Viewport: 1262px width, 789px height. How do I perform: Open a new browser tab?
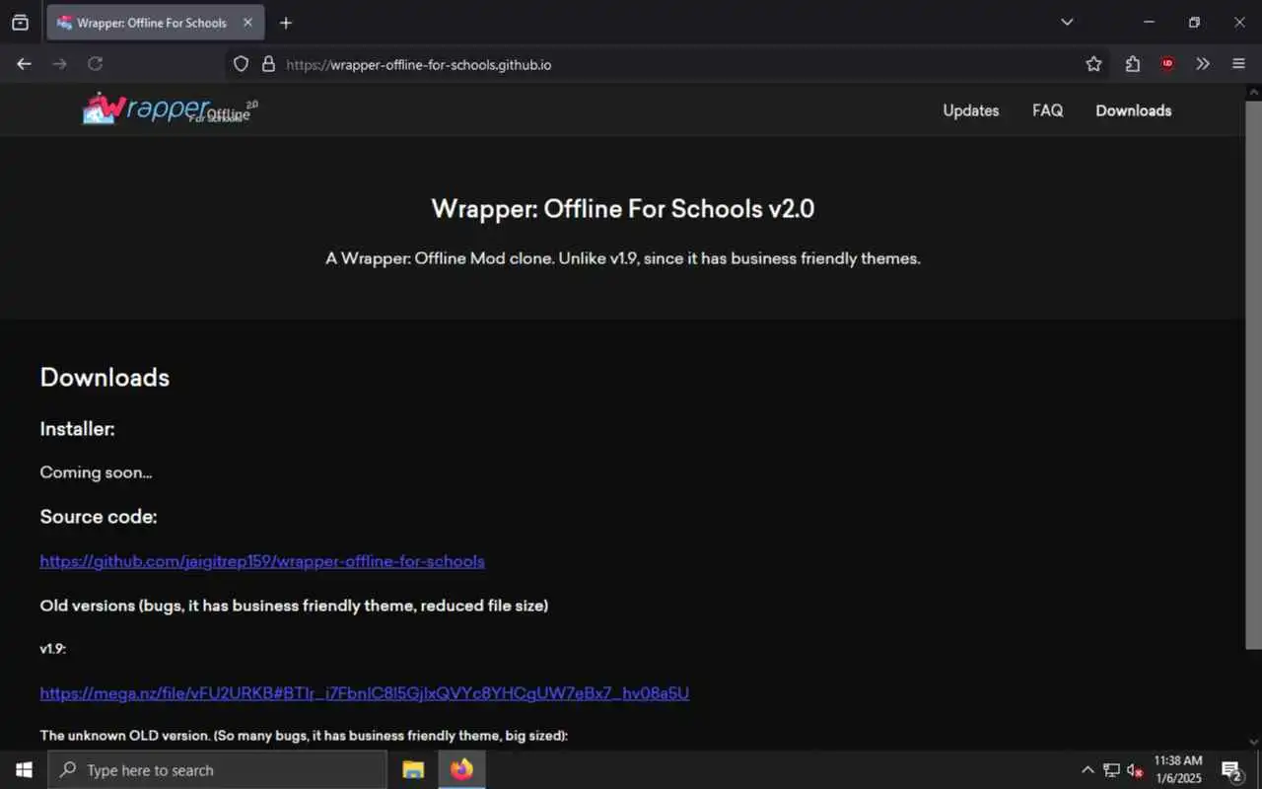tap(286, 23)
